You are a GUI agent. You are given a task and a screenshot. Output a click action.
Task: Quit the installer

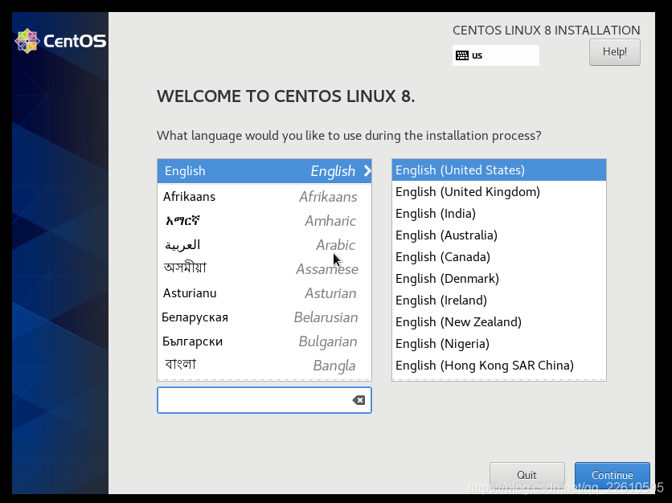tap(527, 475)
